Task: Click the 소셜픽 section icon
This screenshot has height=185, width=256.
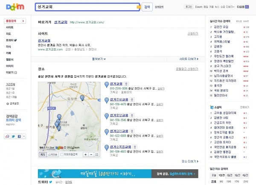Action: click(x=212, y=107)
